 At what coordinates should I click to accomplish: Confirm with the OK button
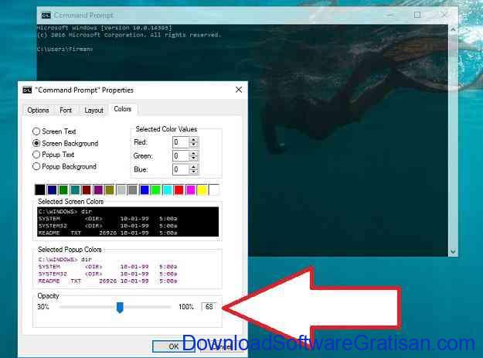pos(173,346)
